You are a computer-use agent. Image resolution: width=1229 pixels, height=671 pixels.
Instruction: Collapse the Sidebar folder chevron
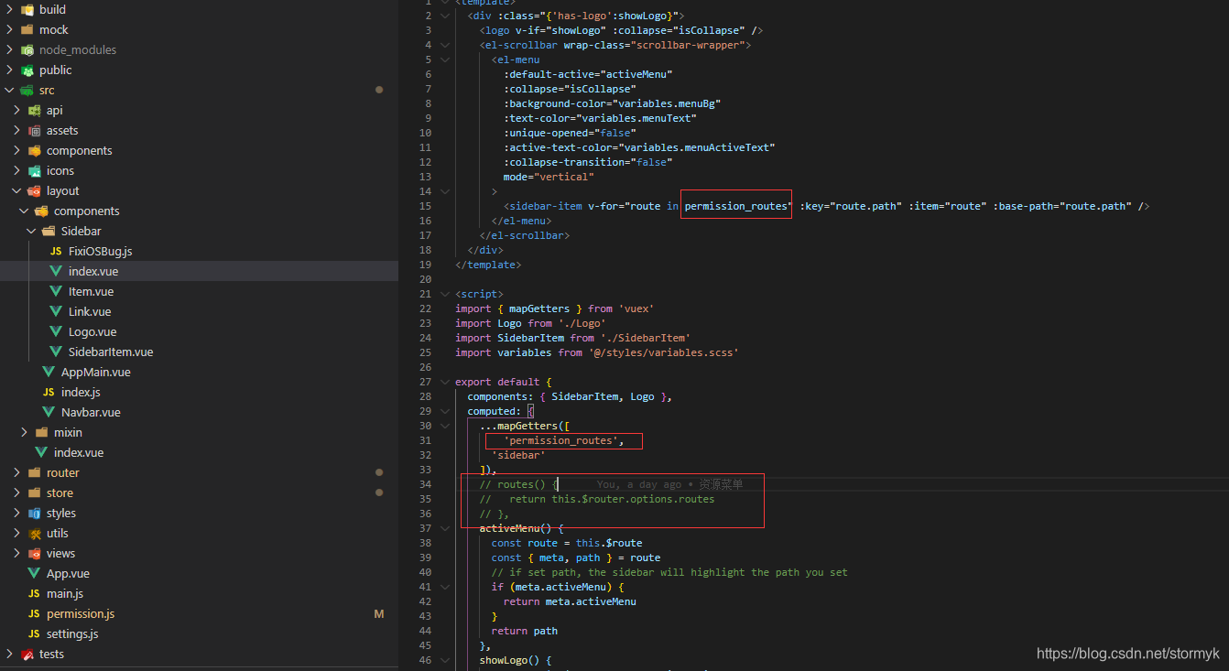coord(31,231)
